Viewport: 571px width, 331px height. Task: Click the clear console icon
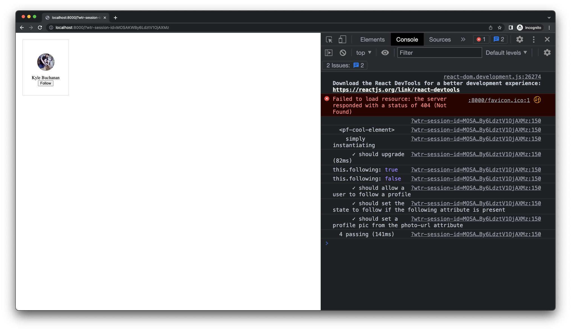click(x=343, y=52)
